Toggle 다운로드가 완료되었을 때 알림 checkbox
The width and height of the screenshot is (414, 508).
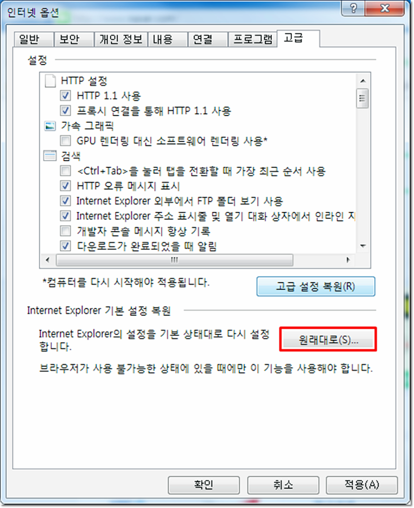click(x=65, y=246)
